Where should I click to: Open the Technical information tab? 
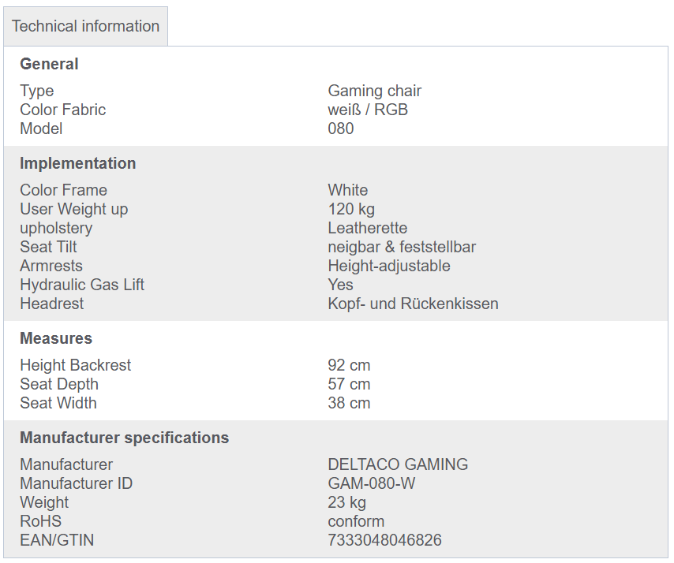(x=85, y=26)
